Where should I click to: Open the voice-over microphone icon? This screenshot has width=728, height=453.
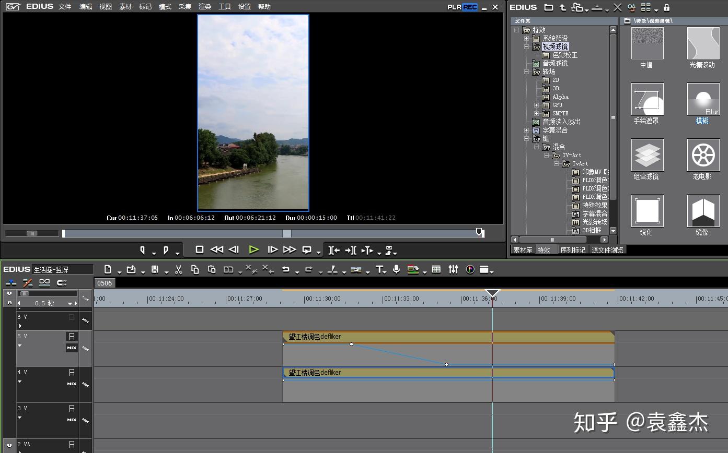click(x=397, y=269)
